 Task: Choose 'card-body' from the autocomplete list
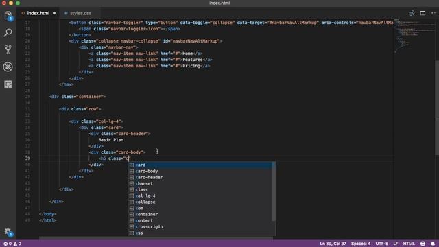tap(200, 171)
